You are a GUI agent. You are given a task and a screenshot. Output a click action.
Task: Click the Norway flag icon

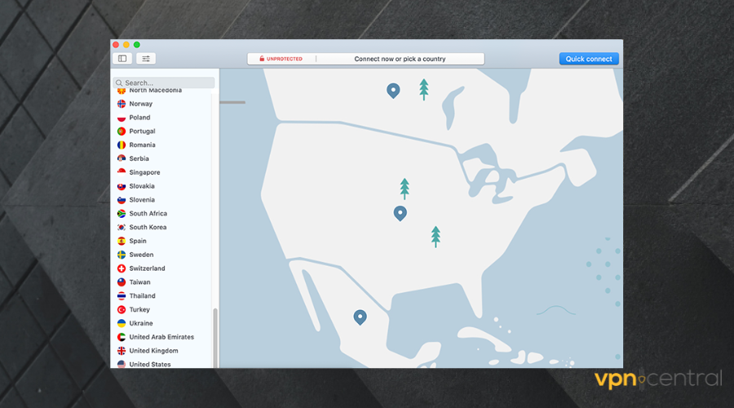122,104
